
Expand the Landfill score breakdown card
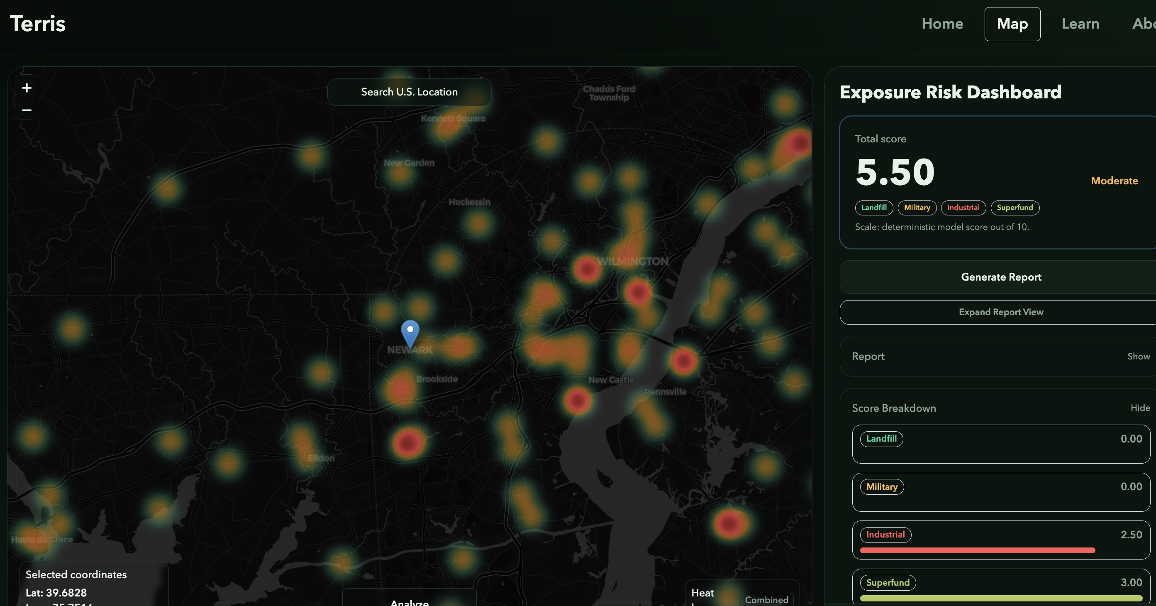(1001, 444)
